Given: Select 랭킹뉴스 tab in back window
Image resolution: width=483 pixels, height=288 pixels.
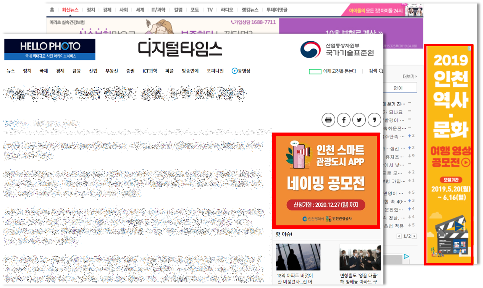Looking at the screenshot, I should click(x=250, y=10).
